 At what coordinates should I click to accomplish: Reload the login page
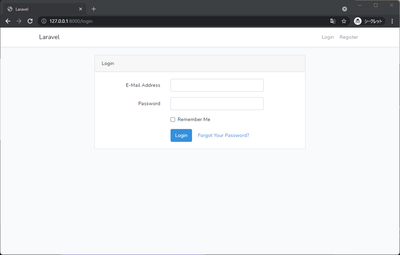pos(30,21)
